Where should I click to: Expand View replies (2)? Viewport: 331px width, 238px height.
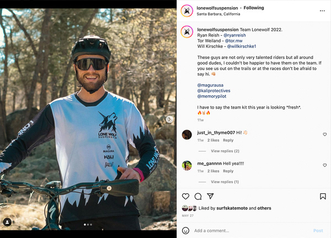tap(225, 151)
